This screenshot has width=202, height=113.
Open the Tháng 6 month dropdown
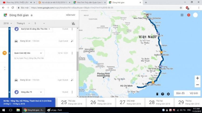(x=23, y=23)
